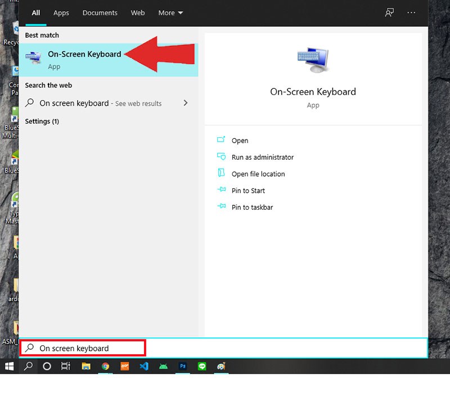Click the large On-Screen Keyboard preview icon
This screenshot has height=397, width=450.
point(313,60)
